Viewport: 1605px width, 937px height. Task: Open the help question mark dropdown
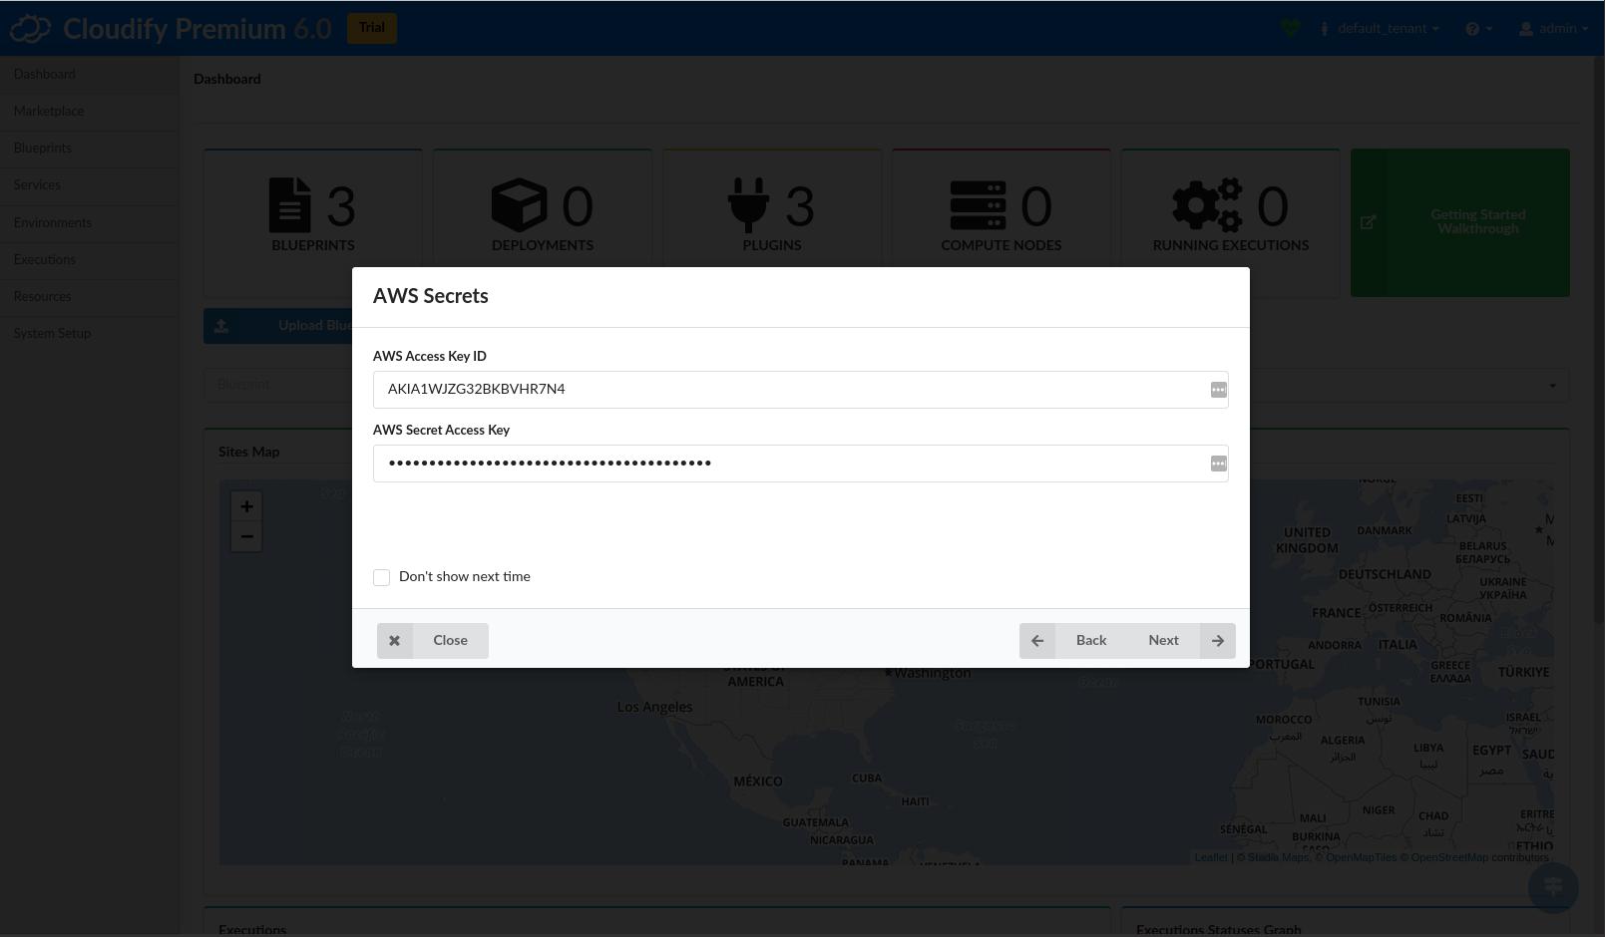pyautogui.click(x=1479, y=28)
